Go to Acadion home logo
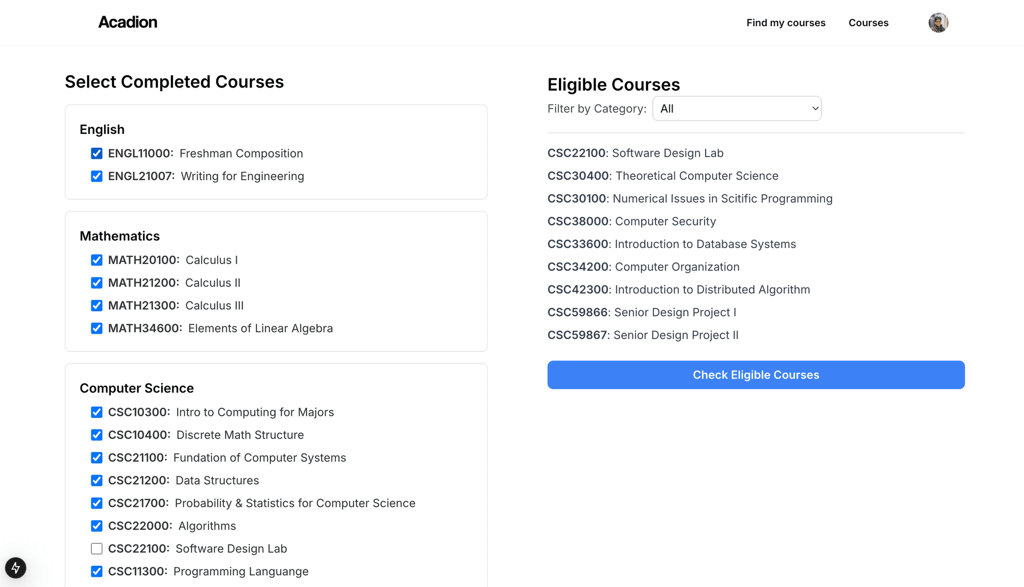Screen dimensions: 1024x587 coord(128,22)
